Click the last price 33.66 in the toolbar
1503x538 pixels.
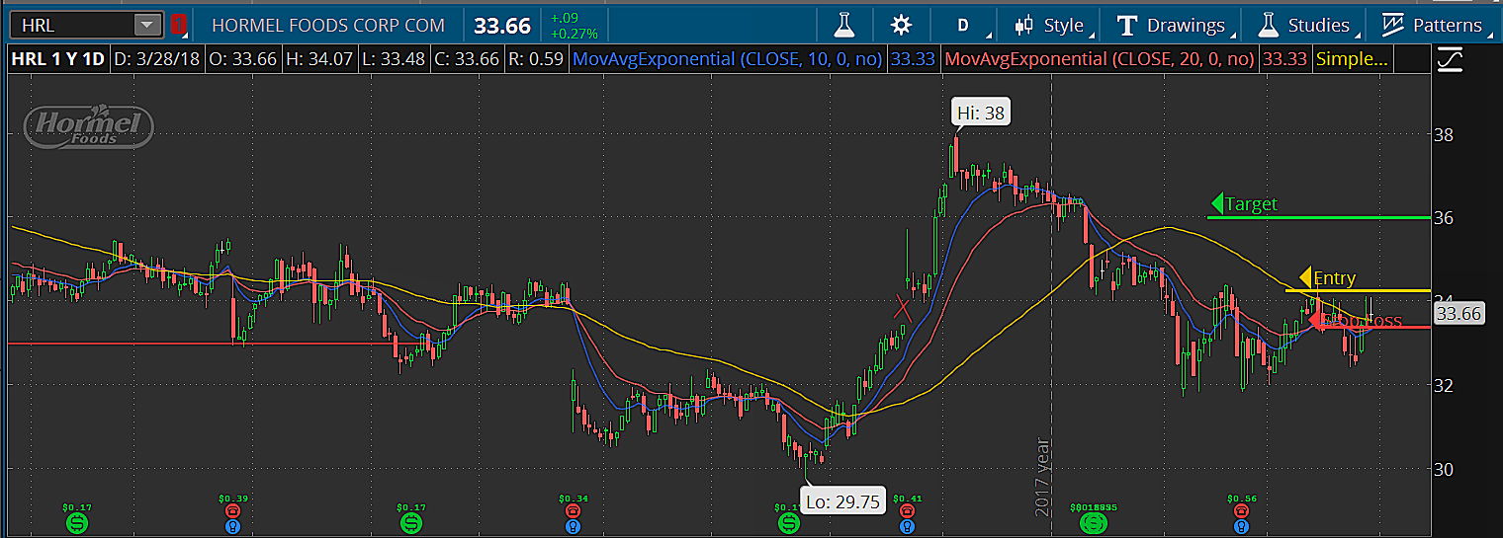(x=502, y=26)
